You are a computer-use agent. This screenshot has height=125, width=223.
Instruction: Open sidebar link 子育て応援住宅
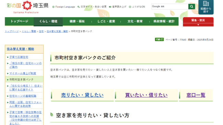19,57
